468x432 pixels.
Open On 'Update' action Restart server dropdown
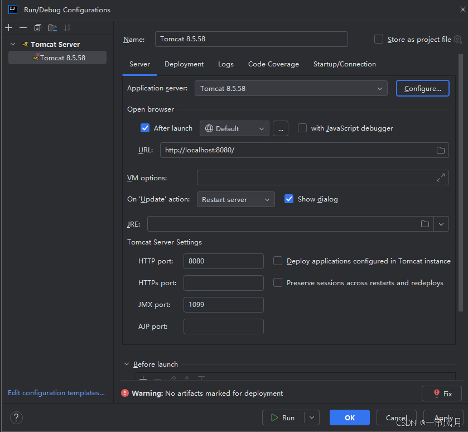click(x=235, y=199)
